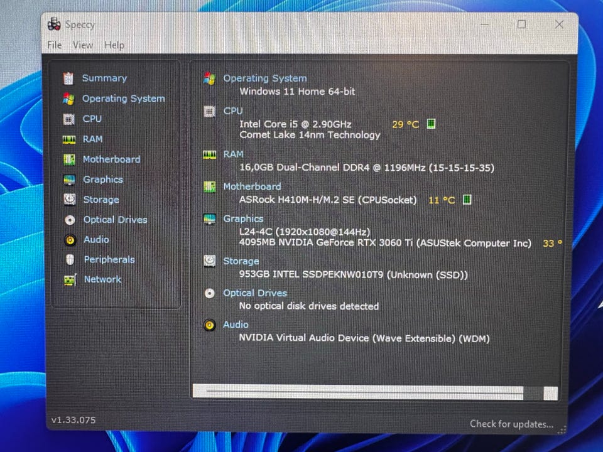Click the 16,0GB Dual-Channel DDR4 line
Image resolution: width=603 pixels, height=452 pixels.
[x=367, y=168]
